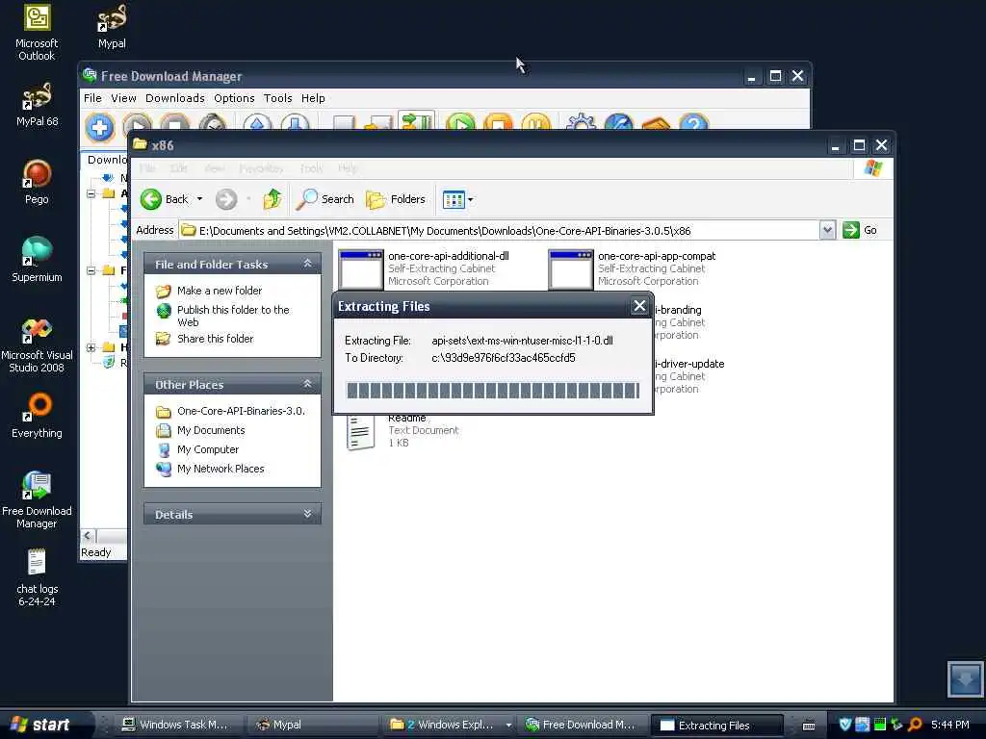Click the keyboard icon on taskbar

(x=809, y=726)
